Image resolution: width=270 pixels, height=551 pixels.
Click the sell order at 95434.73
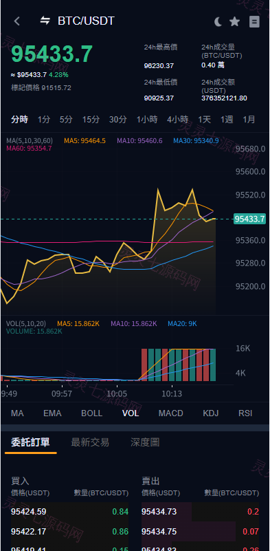point(200,512)
